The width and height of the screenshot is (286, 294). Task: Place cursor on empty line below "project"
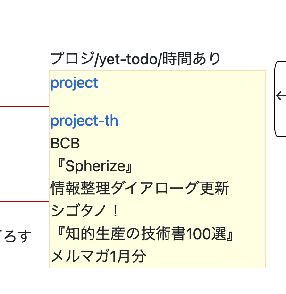(x=157, y=102)
